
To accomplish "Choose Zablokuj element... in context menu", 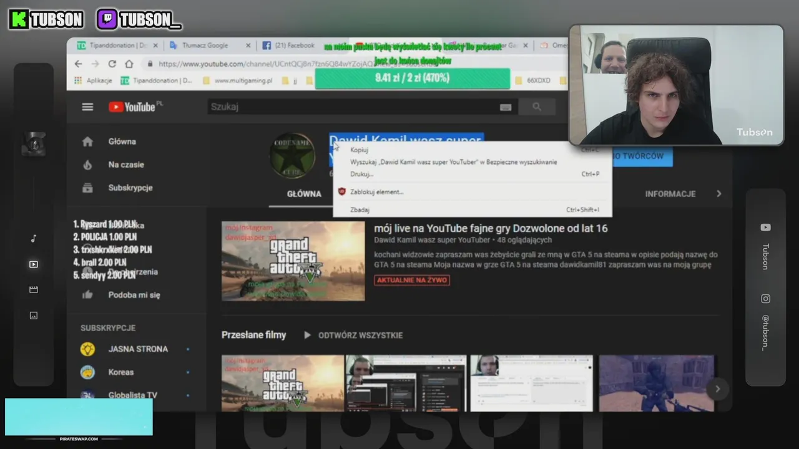I will point(473,192).
